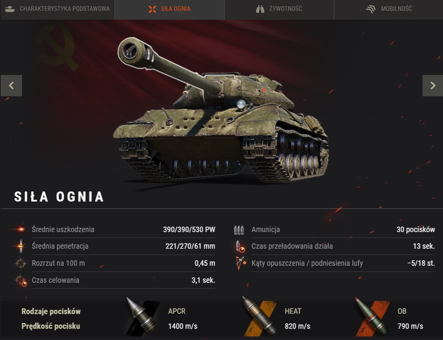The height and width of the screenshot is (340, 443).
Task: Click the Rodzaje pocisków label
Action: coord(51,311)
